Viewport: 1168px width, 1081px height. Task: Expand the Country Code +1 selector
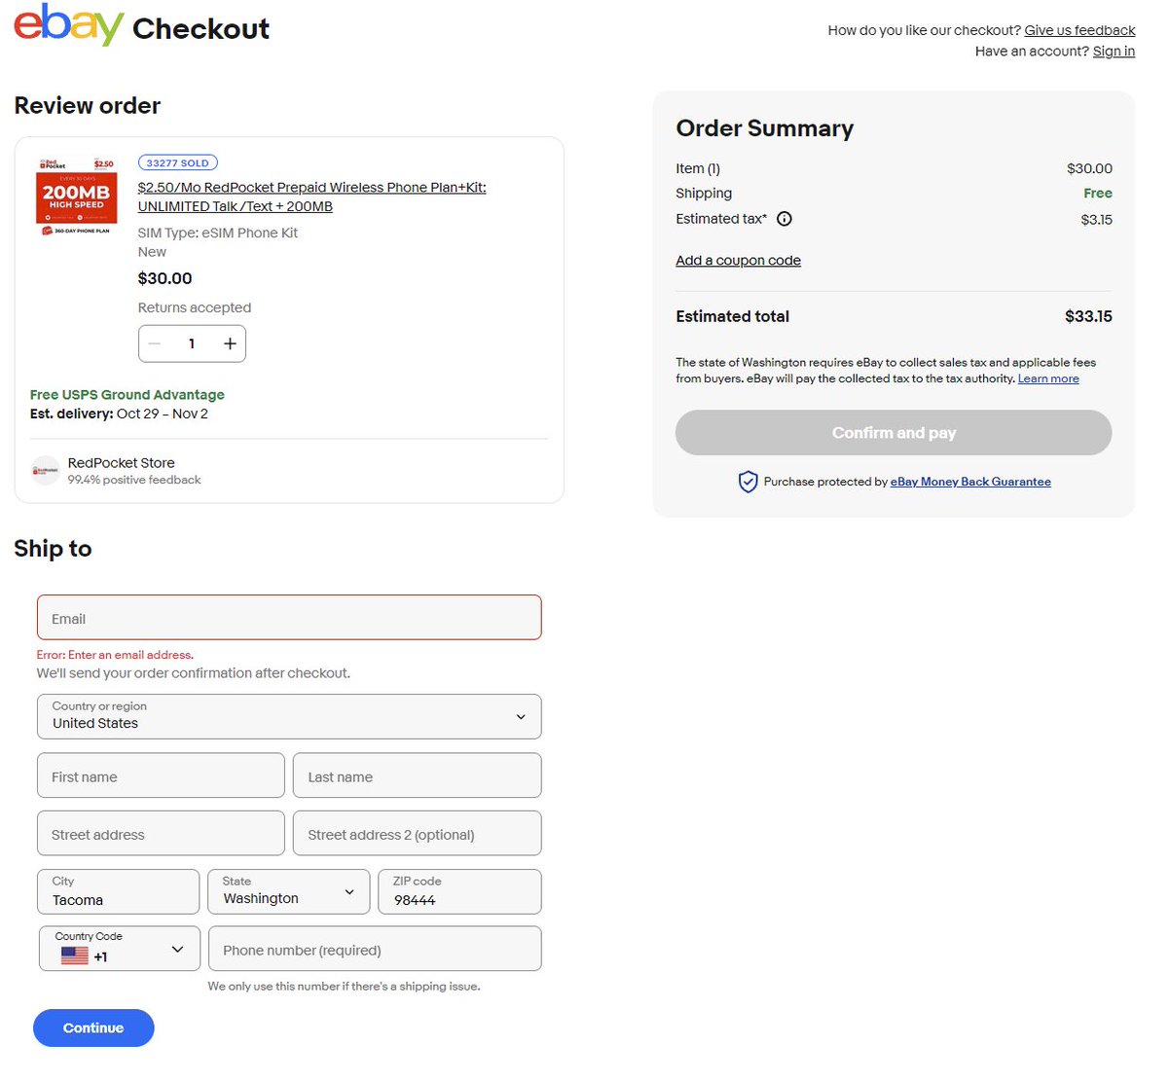[120, 948]
